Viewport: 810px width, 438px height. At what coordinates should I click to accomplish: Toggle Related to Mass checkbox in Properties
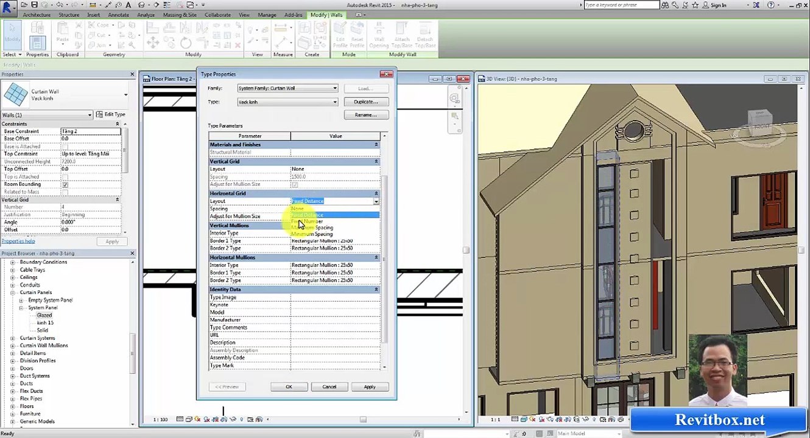[65, 192]
